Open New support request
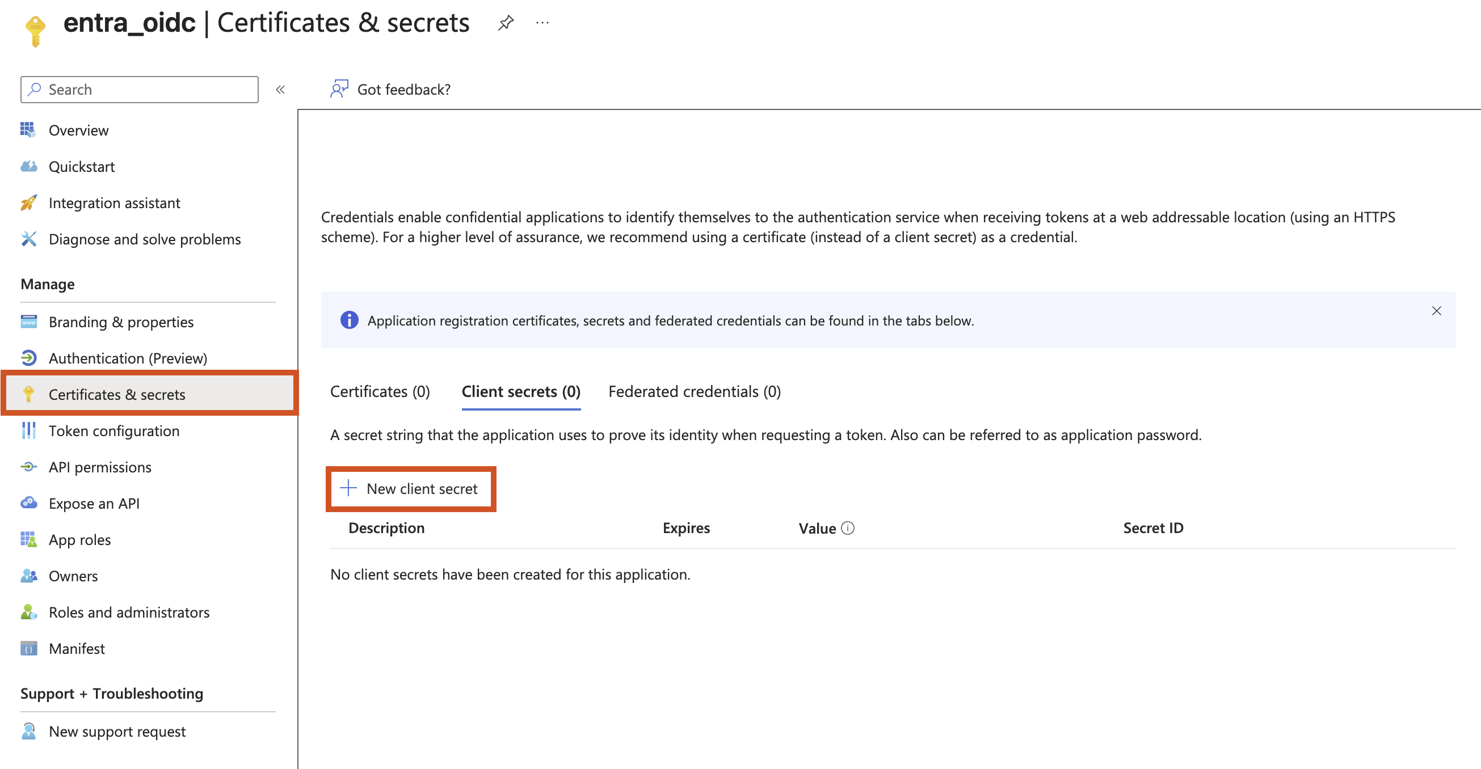 tap(117, 732)
